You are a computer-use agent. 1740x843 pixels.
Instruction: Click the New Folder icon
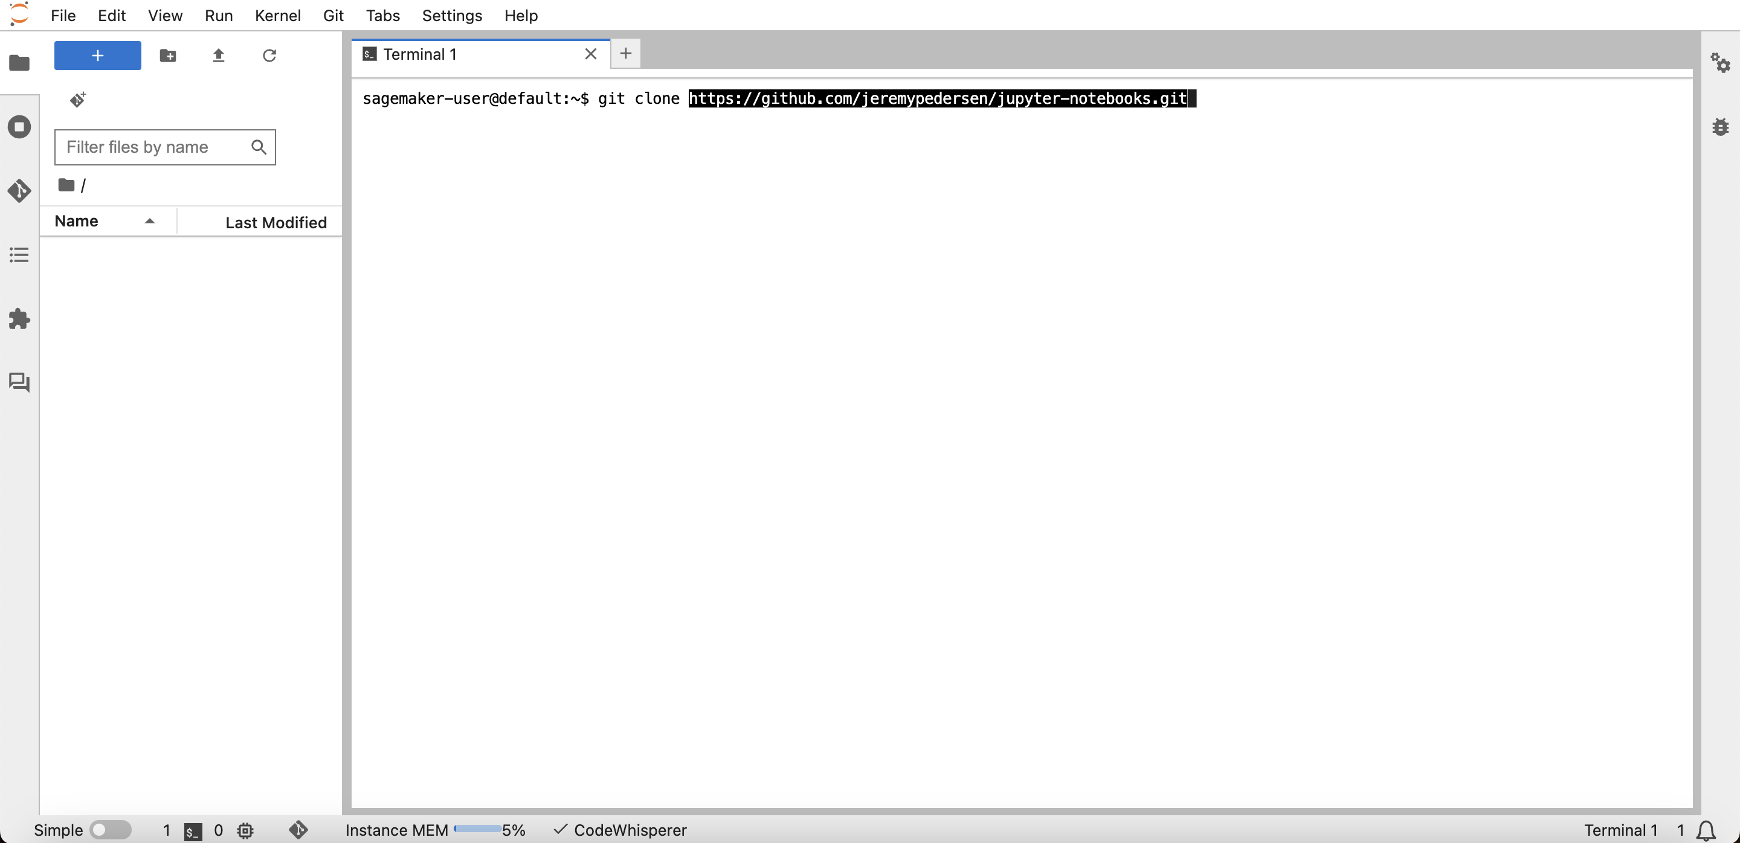[x=167, y=56]
